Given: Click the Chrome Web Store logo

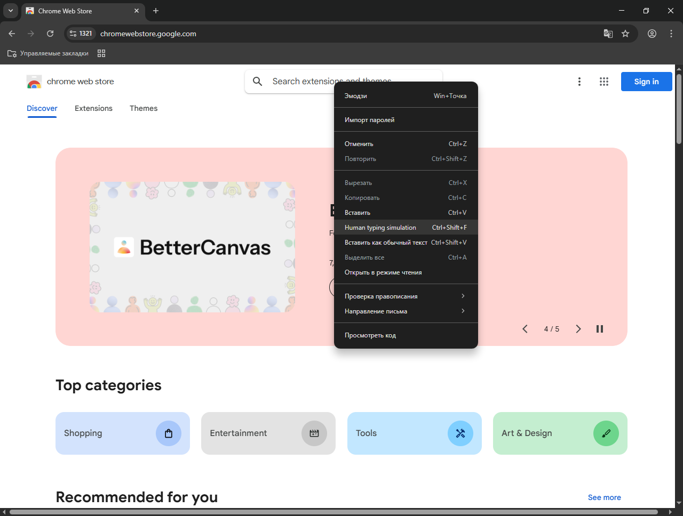Looking at the screenshot, I should 34,82.
